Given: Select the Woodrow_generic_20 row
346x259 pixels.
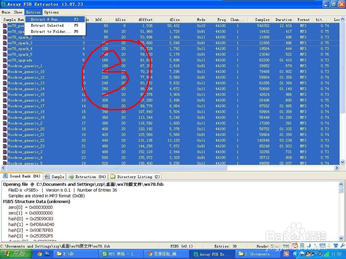Looking at the screenshot, I should click(x=170, y=129).
